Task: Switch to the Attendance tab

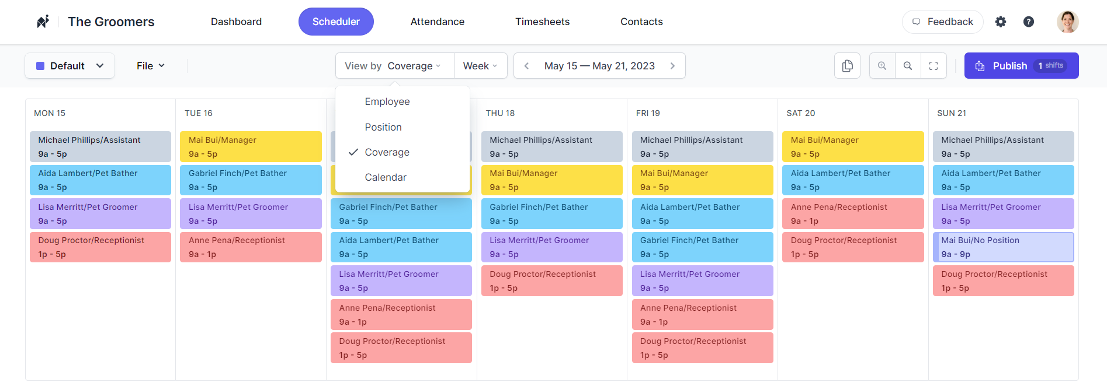Action: (x=437, y=22)
